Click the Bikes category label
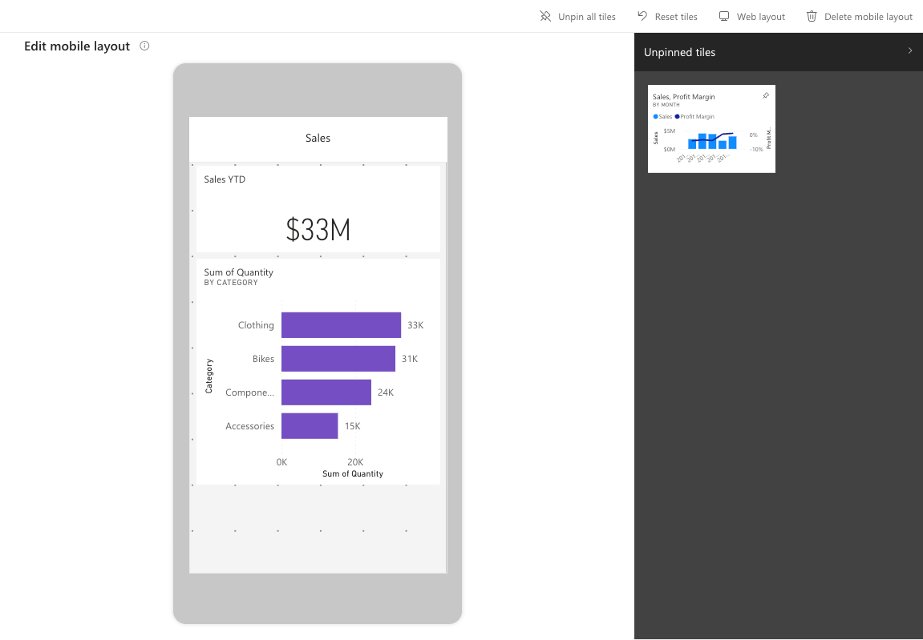Screen dimensions: 923x640 (x=263, y=359)
